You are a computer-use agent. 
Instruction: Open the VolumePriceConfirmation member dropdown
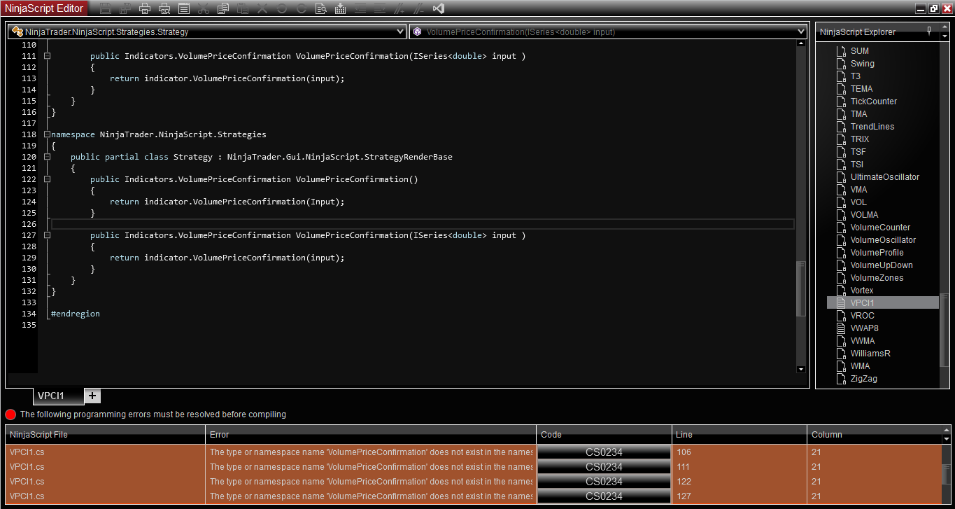(x=608, y=32)
